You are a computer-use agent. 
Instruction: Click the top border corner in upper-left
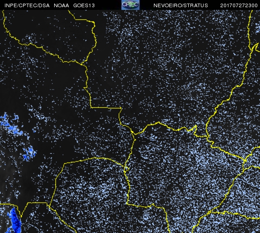pos(94,22)
